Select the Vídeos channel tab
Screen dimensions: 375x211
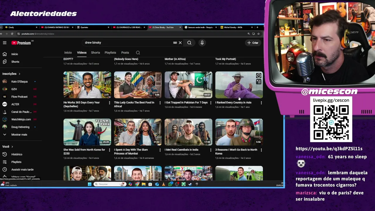82,53
